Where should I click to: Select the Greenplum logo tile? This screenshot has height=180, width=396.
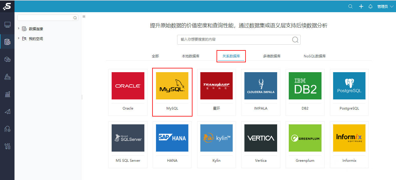point(305,138)
